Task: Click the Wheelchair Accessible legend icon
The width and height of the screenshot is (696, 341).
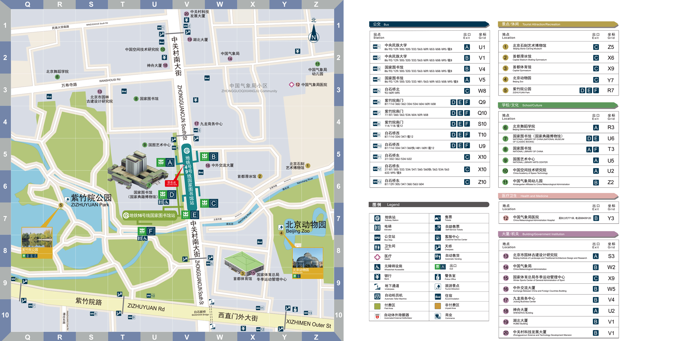Action: pos(377,267)
